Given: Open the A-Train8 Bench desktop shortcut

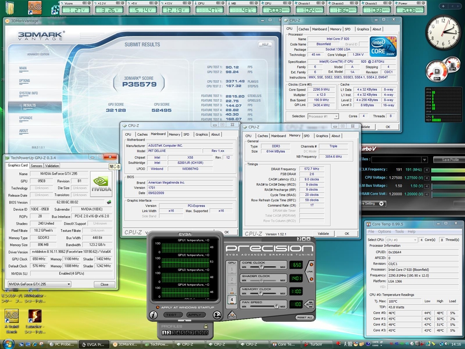Looking at the screenshot, I should (11, 317).
